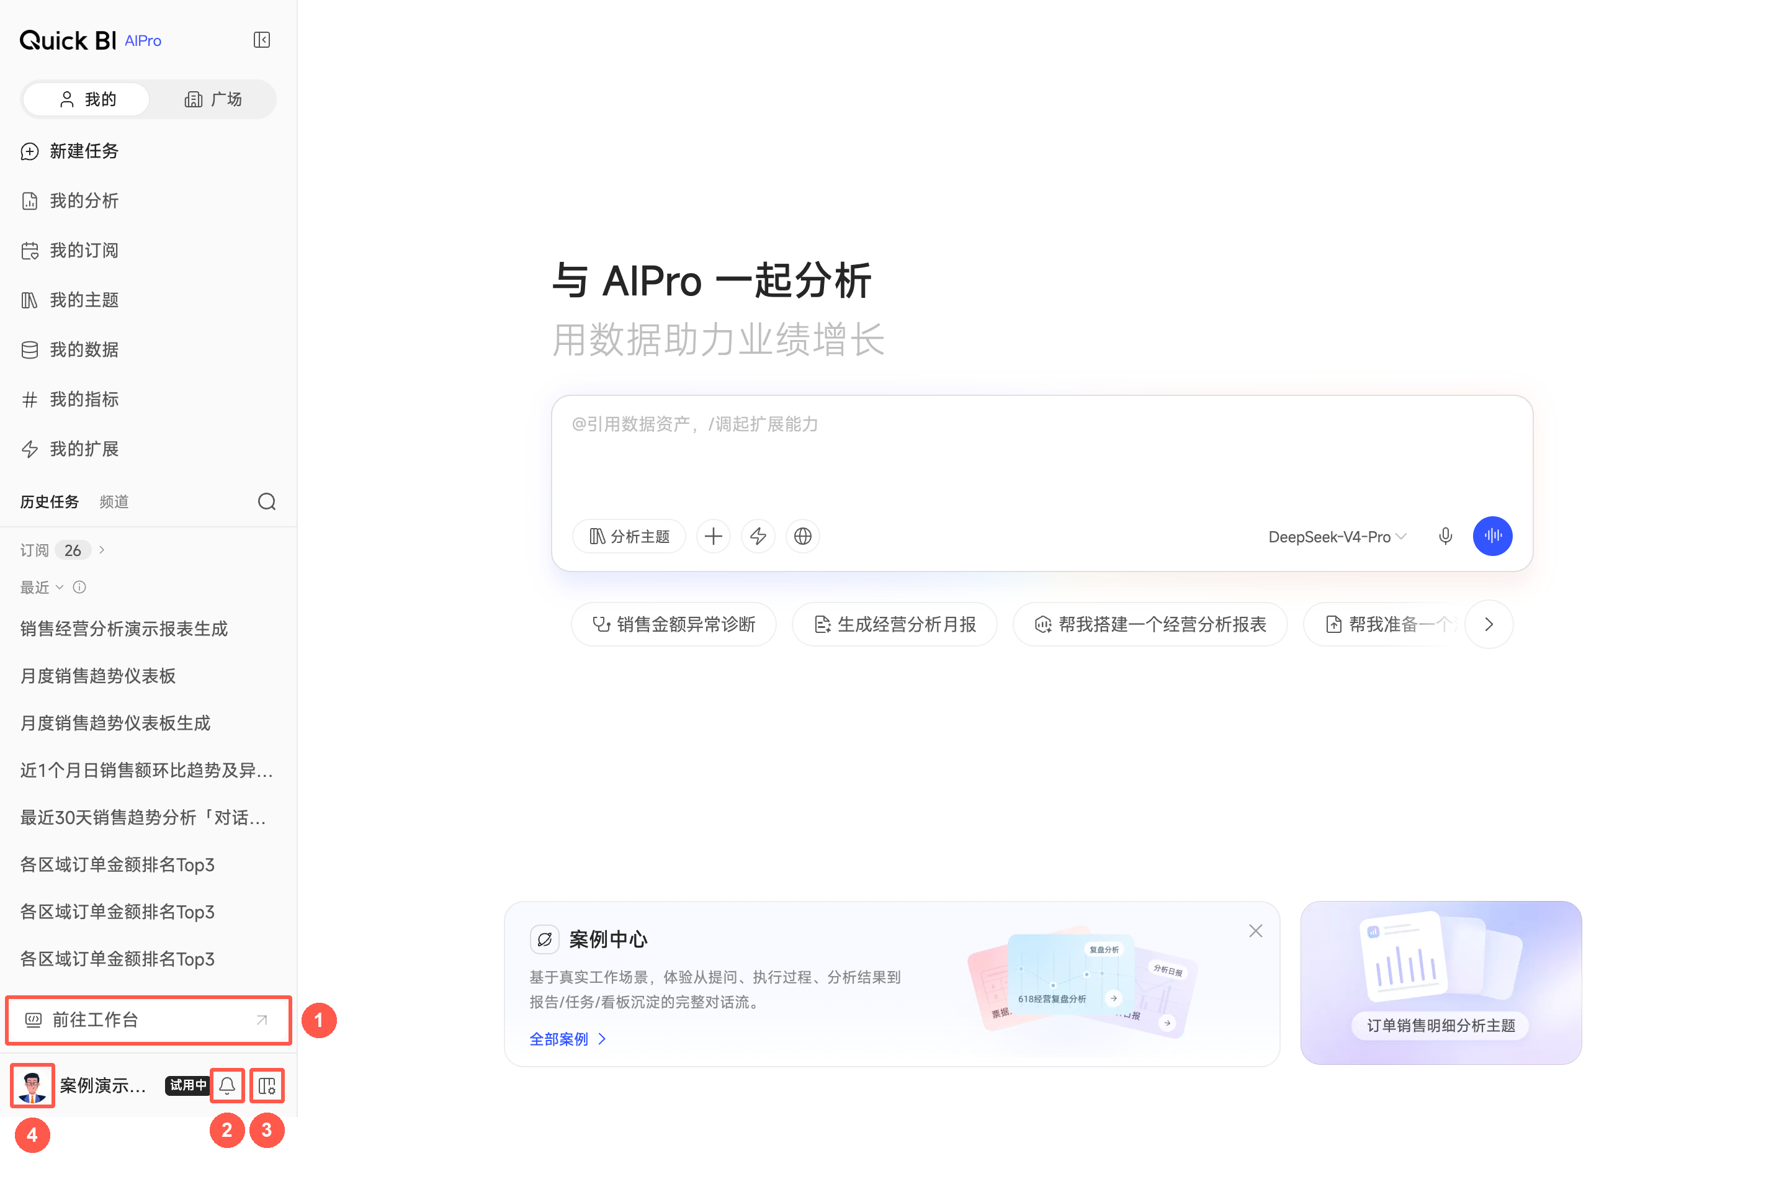Open history task 销售经营分析演示报表生成
The height and width of the screenshot is (1179, 1787).
point(124,629)
